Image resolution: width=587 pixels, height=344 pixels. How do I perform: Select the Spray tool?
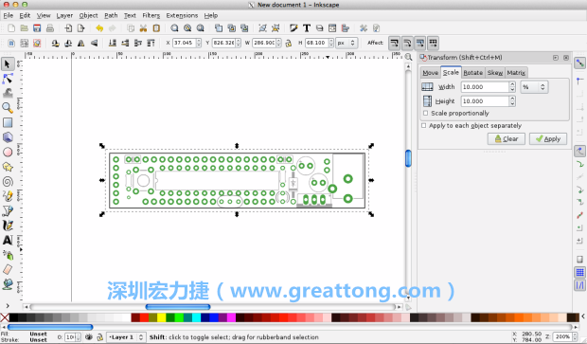[x=8, y=255]
